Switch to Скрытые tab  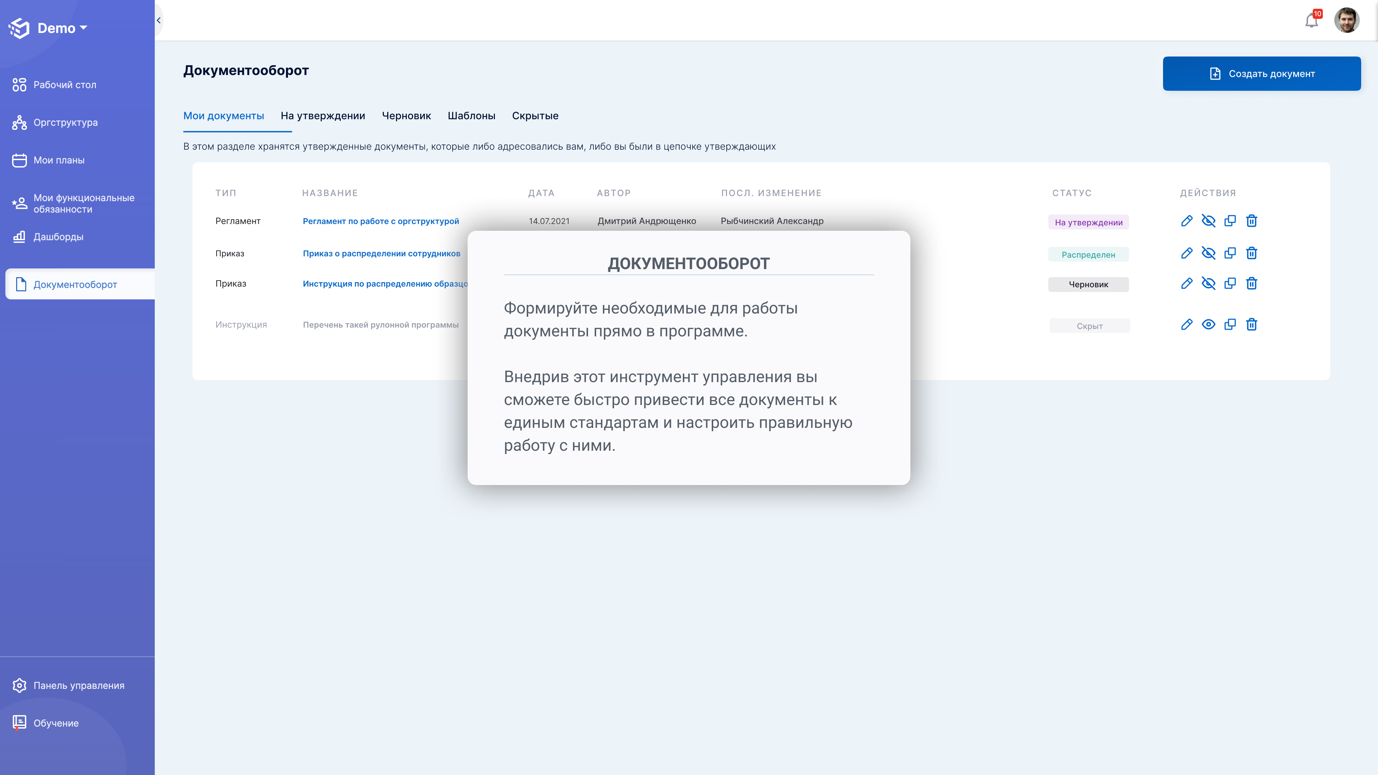535,115
